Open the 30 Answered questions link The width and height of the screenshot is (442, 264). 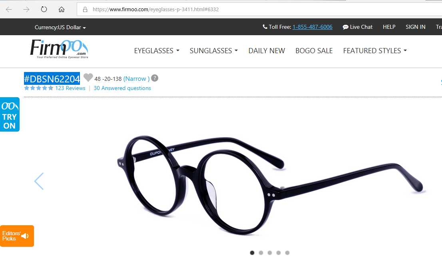click(122, 88)
